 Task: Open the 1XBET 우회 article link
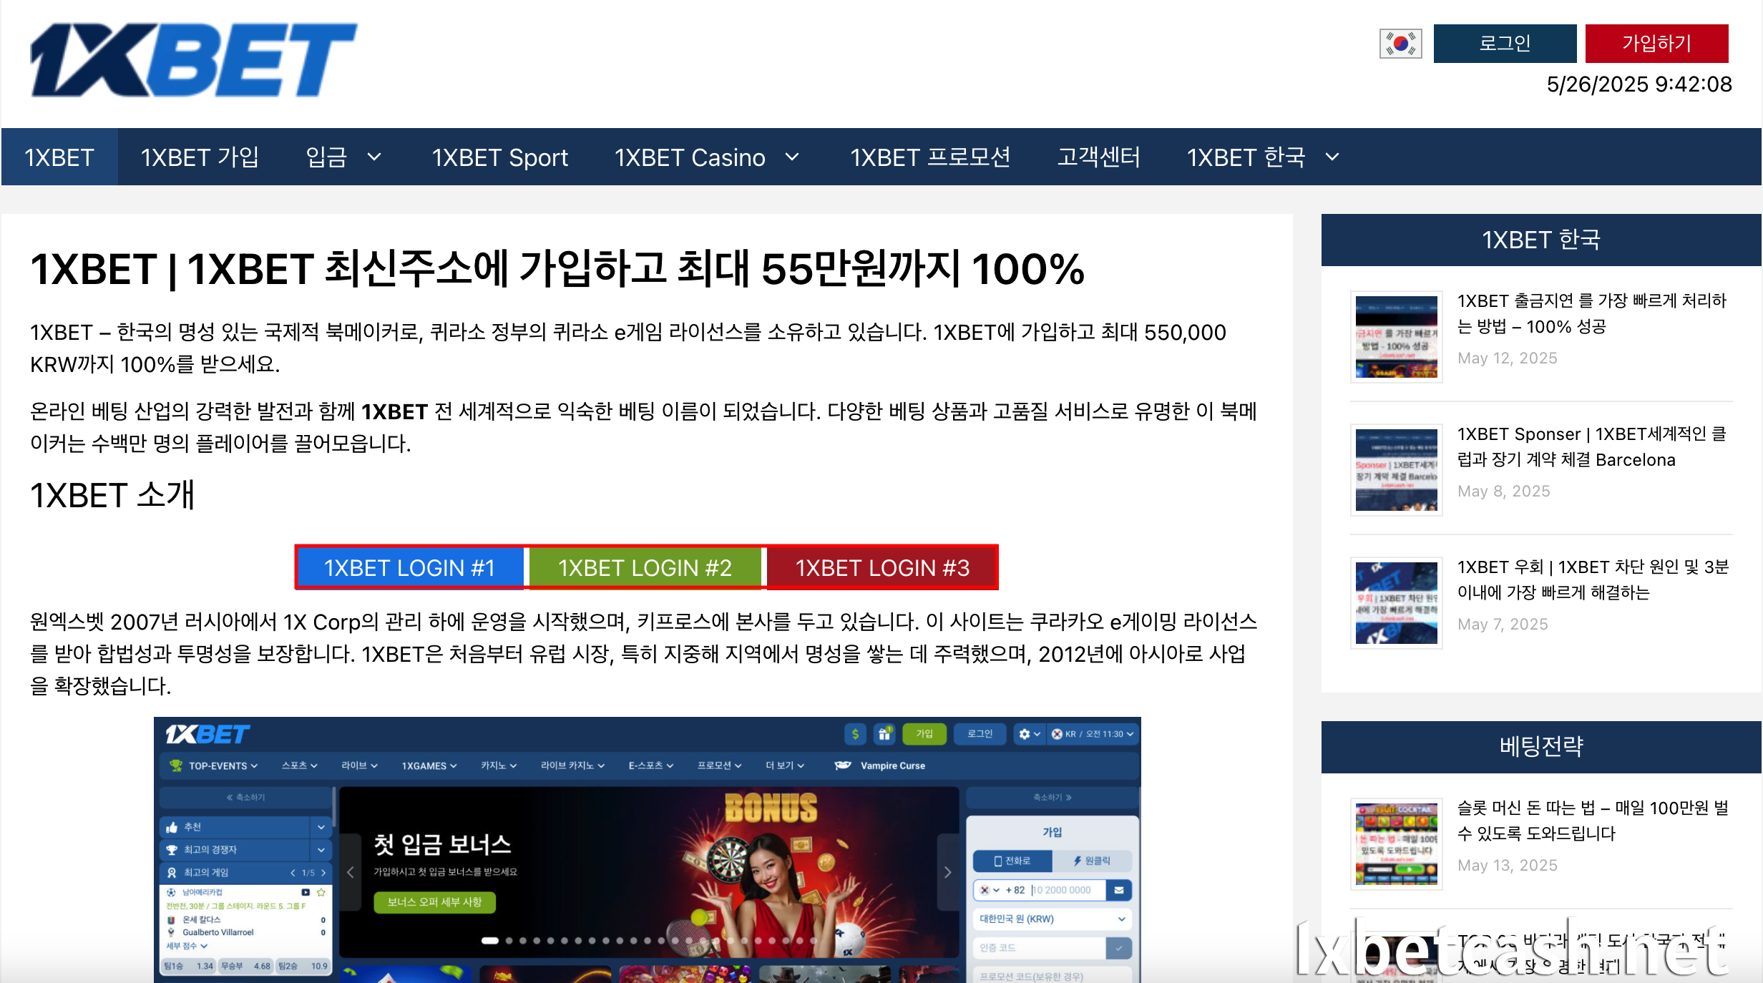(x=1593, y=579)
